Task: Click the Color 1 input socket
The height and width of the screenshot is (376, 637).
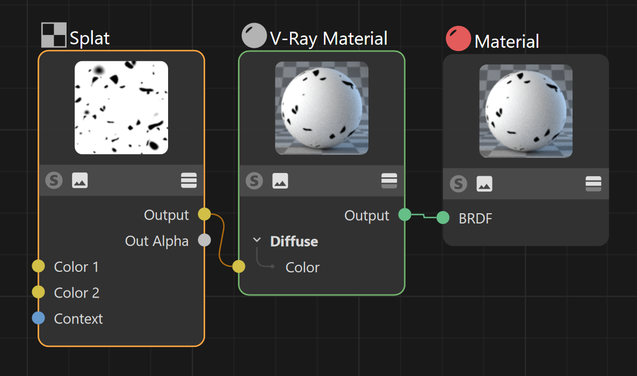Action: (38, 266)
